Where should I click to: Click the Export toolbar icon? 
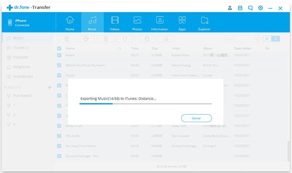click(86, 39)
